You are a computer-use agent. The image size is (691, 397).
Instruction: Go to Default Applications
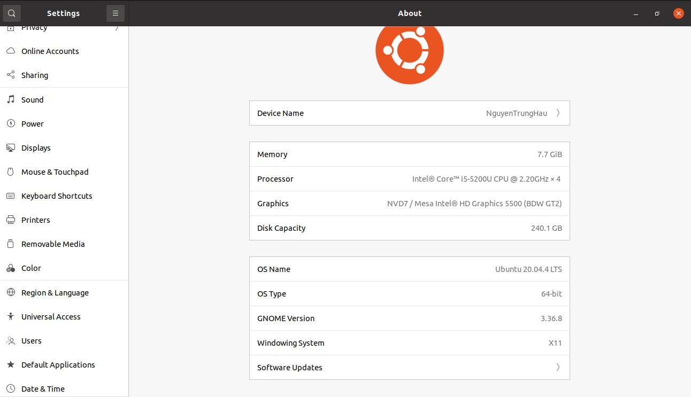tap(64, 365)
